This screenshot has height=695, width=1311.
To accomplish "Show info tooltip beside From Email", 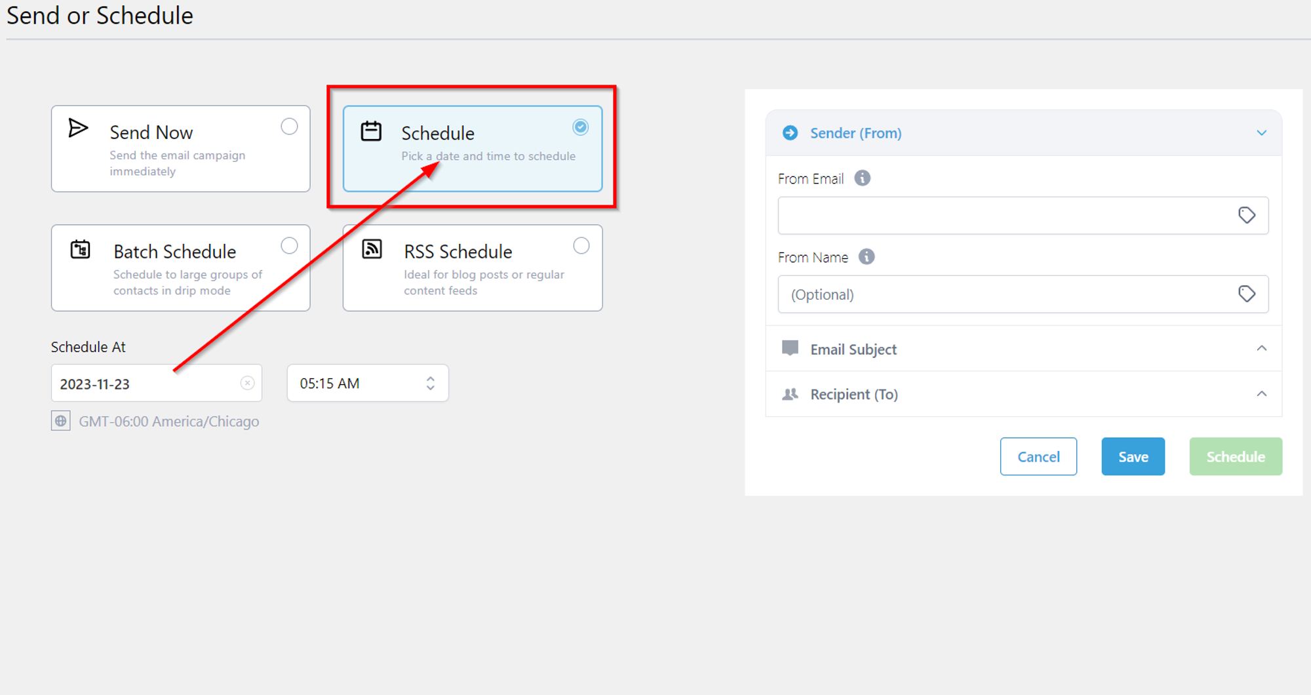I will pos(863,178).
